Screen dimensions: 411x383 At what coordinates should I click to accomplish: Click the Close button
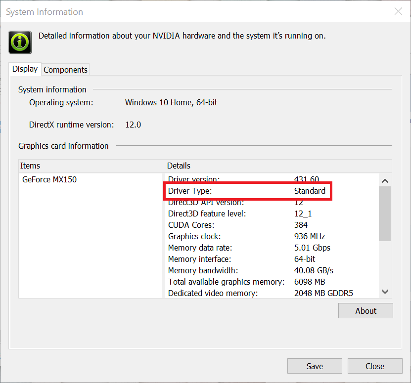[x=375, y=366]
